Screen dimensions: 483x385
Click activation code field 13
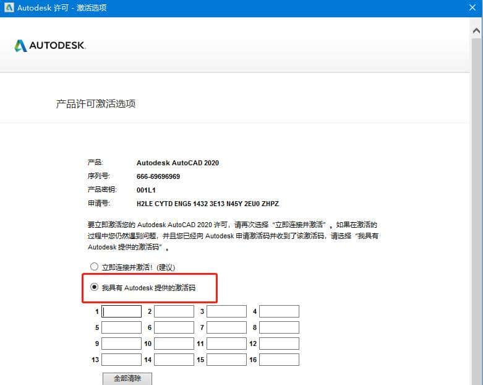pyautogui.click(x=121, y=360)
